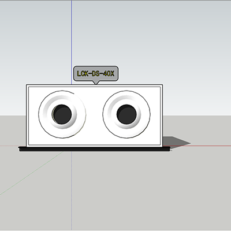Click the LCK-DS-40X label tooltip
Screen dimensions: 231x231
click(96, 73)
